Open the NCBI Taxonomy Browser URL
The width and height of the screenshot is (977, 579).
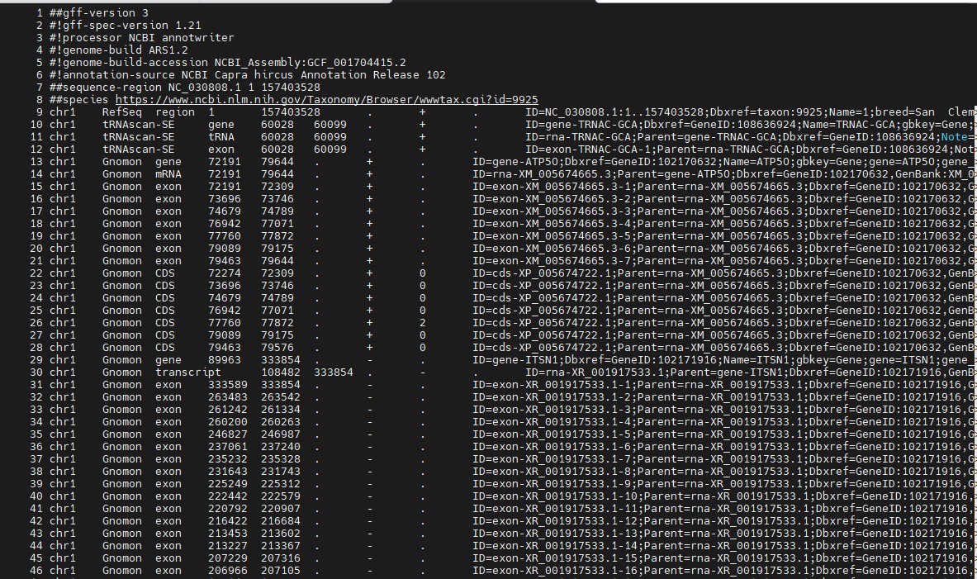click(326, 100)
